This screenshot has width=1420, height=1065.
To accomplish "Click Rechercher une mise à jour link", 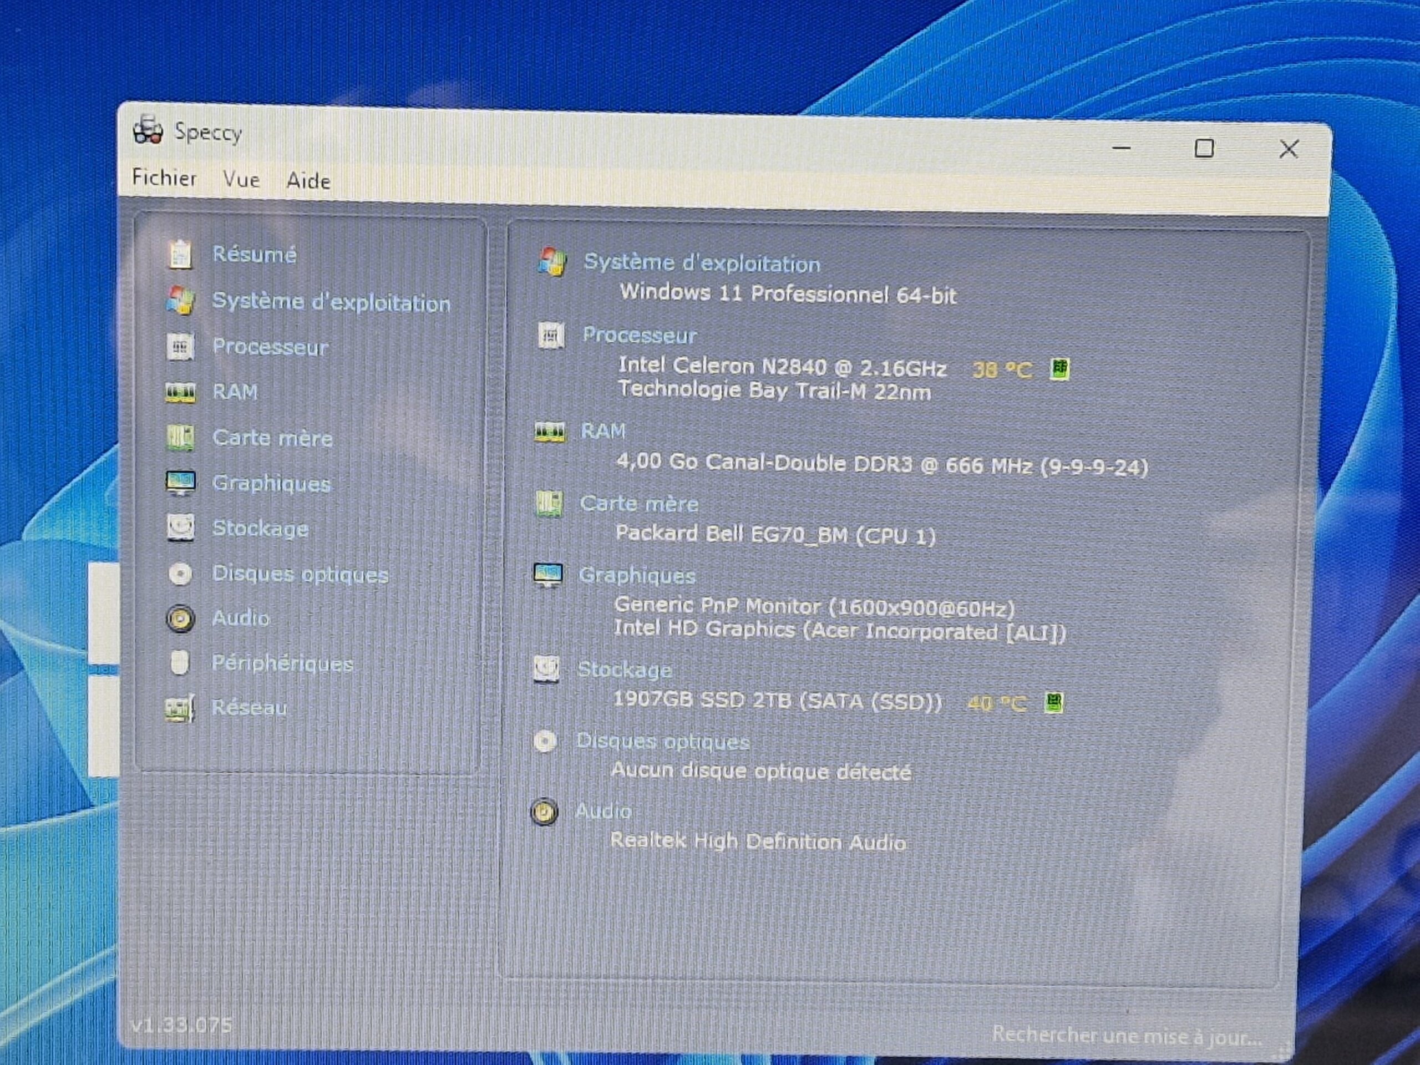I will (1127, 1035).
